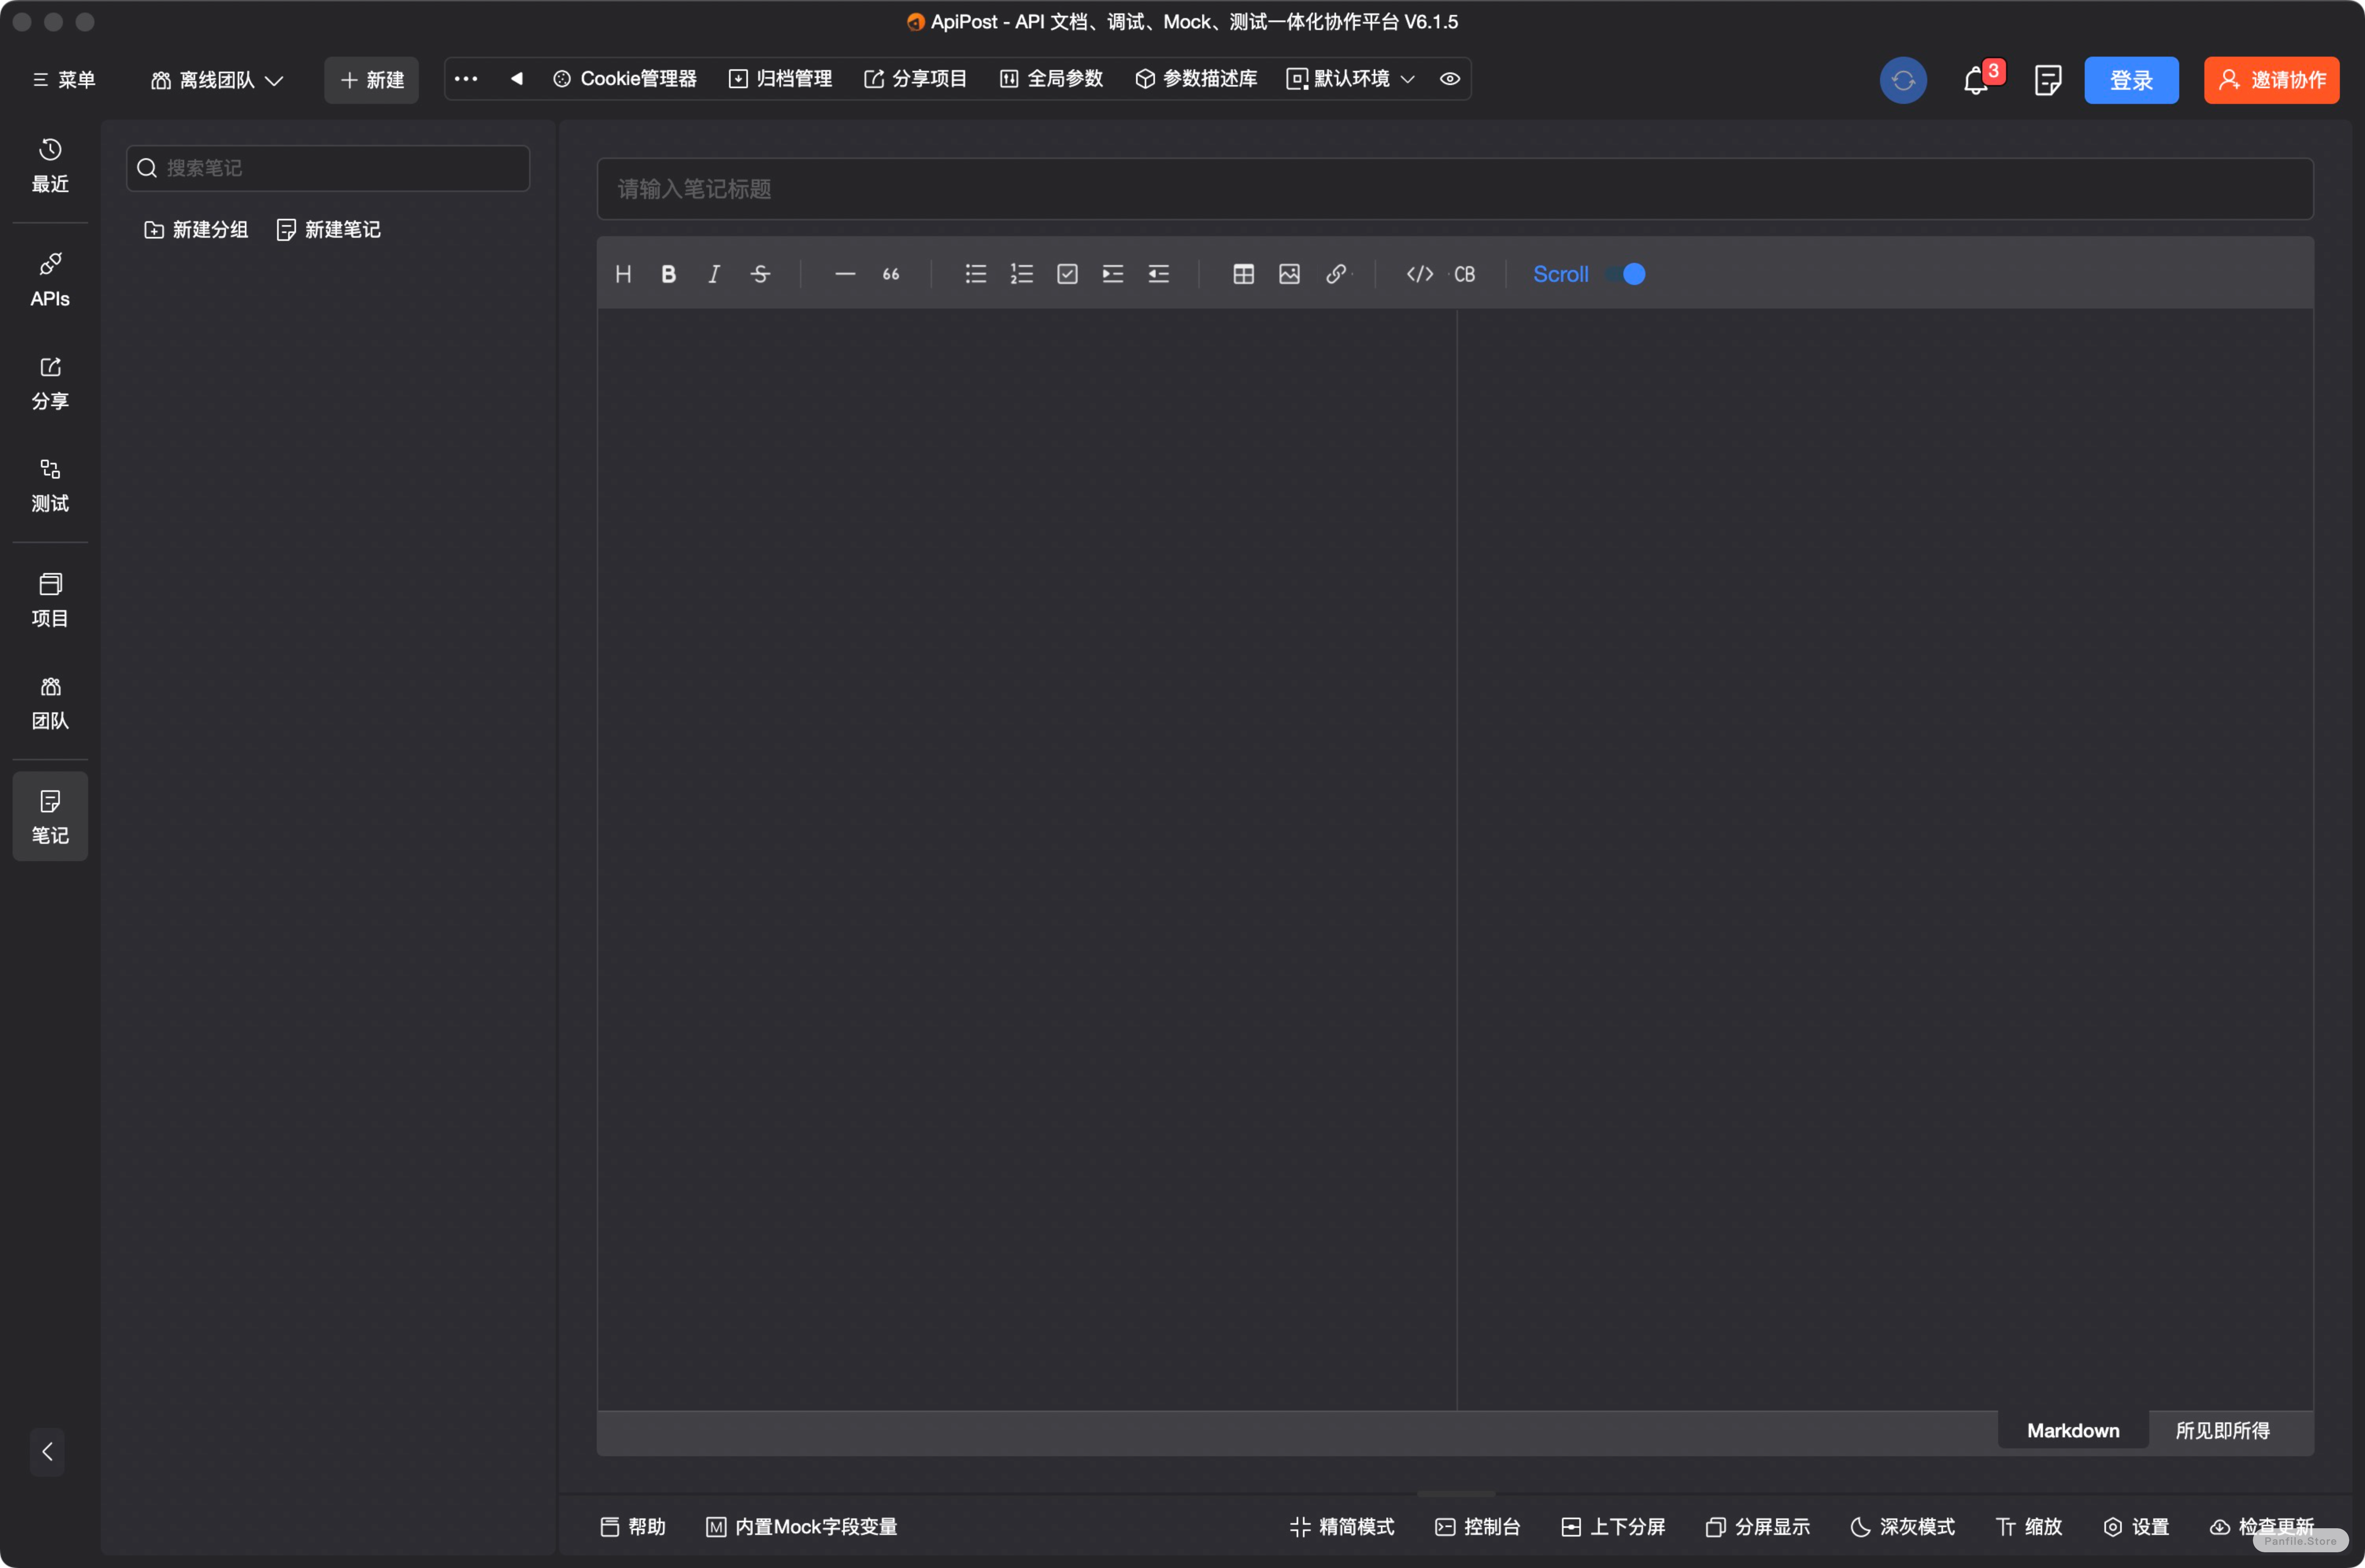
Task: Open 团队 team section in sidebar
Action: point(50,703)
